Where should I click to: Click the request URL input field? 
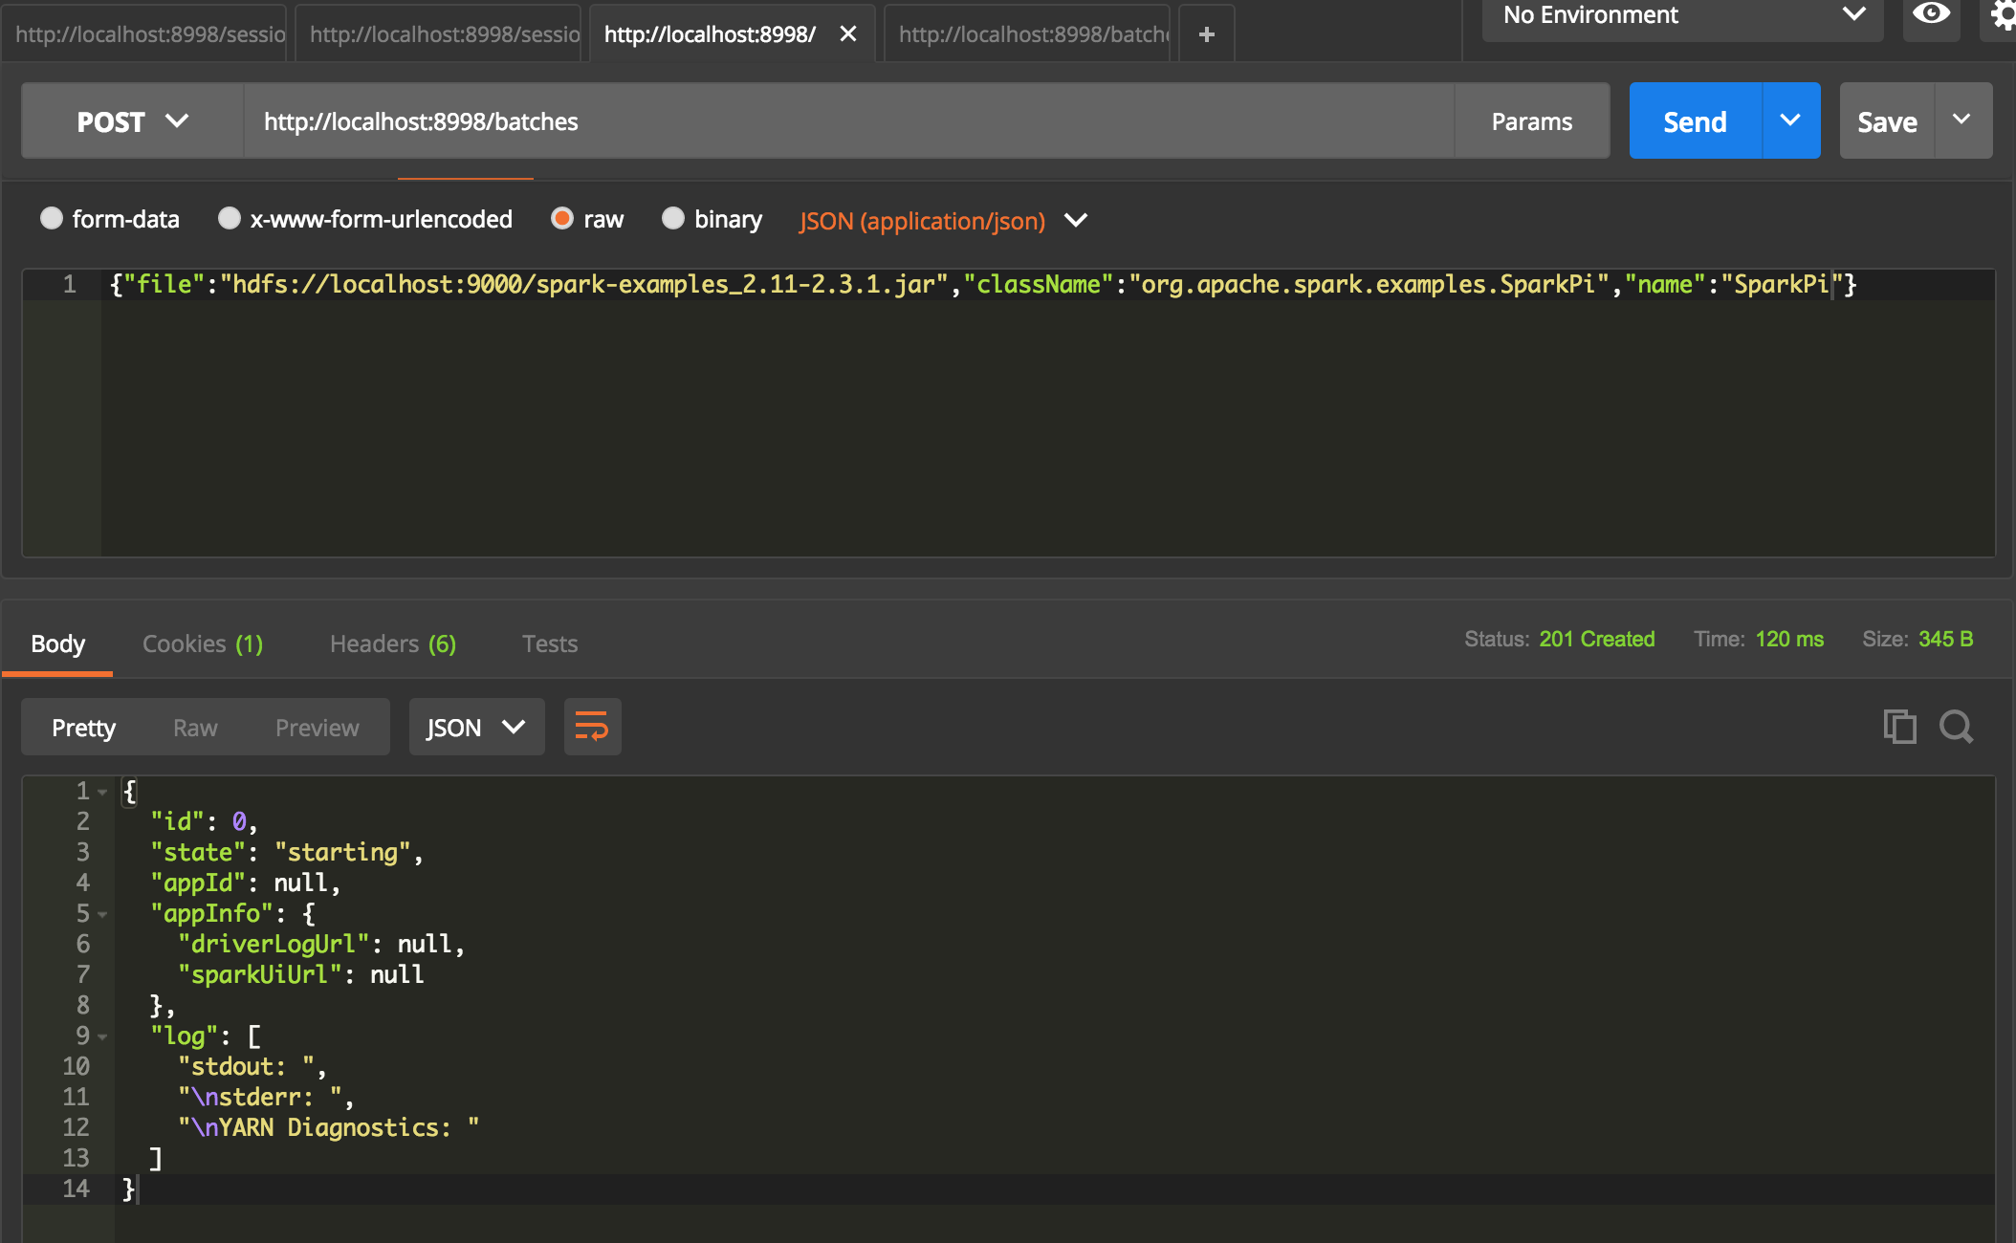click(849, 121)
